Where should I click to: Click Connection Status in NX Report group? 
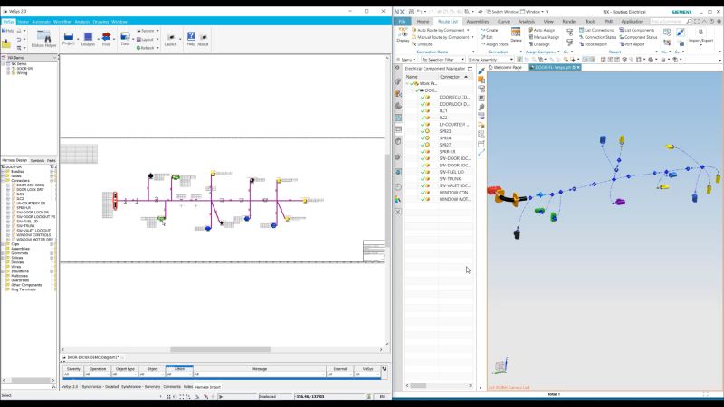[x=597, y=37]
